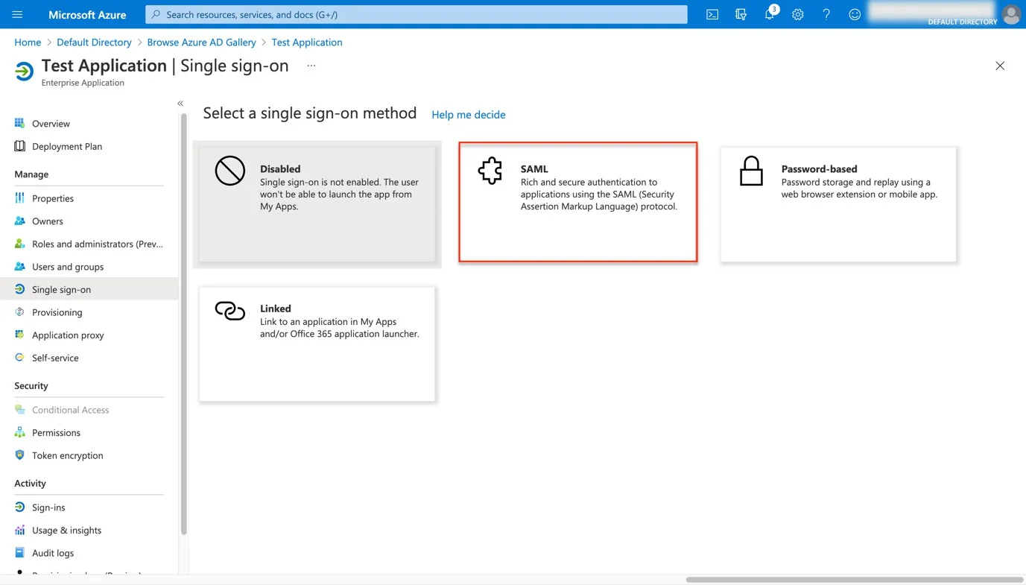This screenshot has height=585, width=1026.
Task: Select the Linked sign-on card
Action: [317, 344]
